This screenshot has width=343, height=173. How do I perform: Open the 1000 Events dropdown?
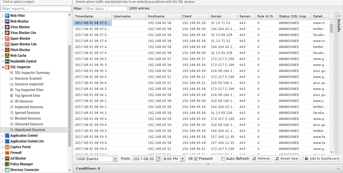(x=115, y=159)
